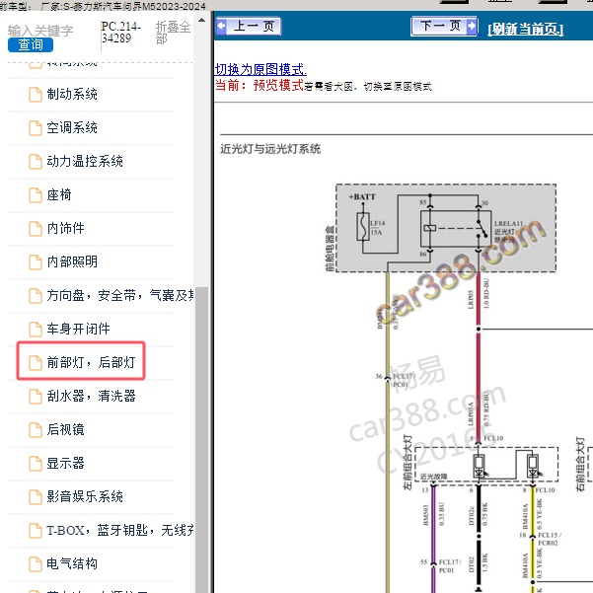Click the PC.214-34289 text
The height and width of the screenshot is (593, 593).
pyautogui.click(x=120, y=33)
